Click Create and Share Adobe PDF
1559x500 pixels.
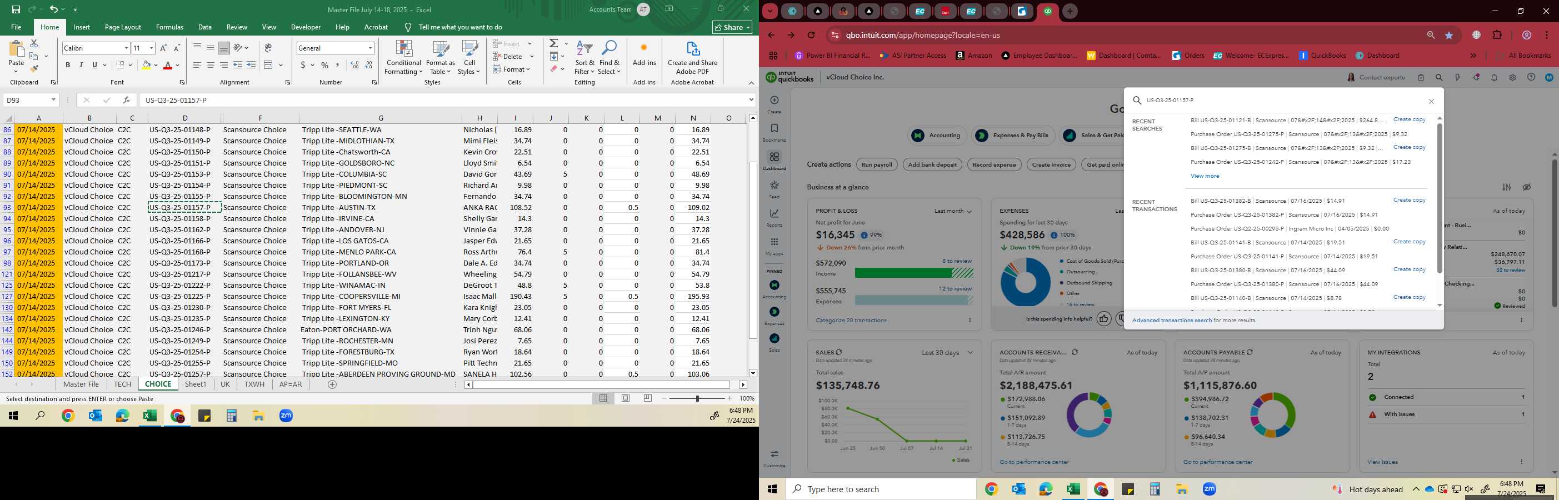coord(692,58)
